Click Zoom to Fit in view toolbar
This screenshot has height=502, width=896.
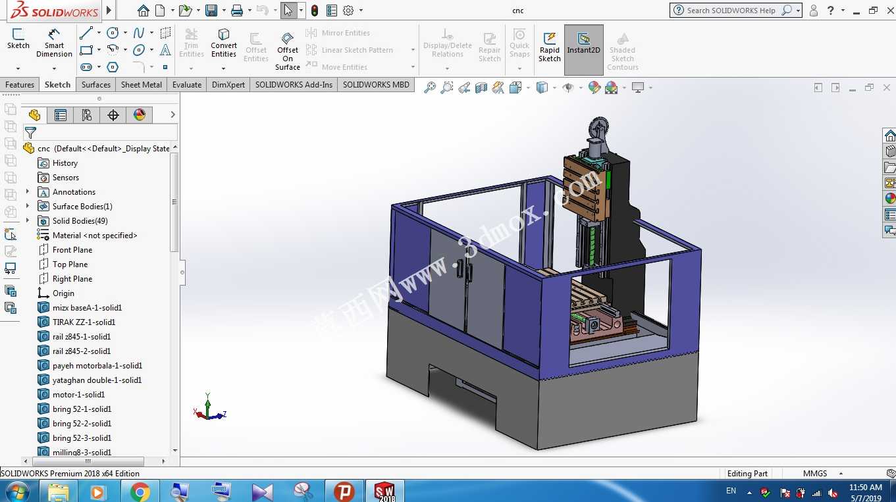[430, 88]
